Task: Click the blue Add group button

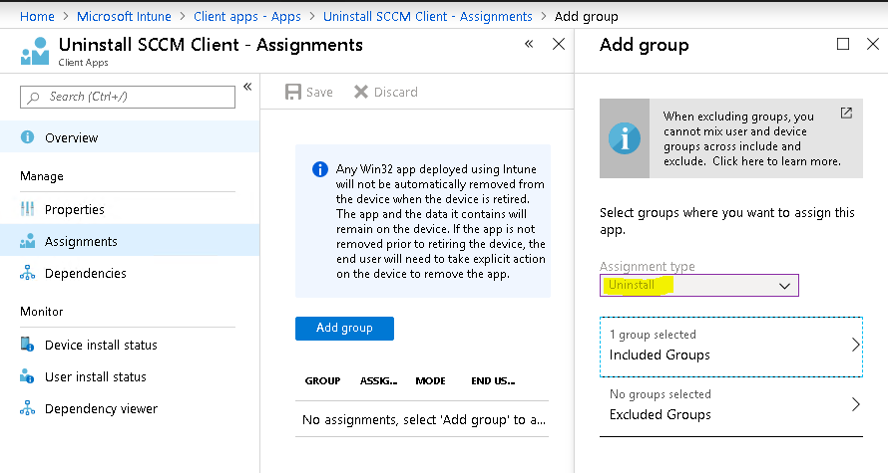Action: pyautogui.click(x=344, y=329)
